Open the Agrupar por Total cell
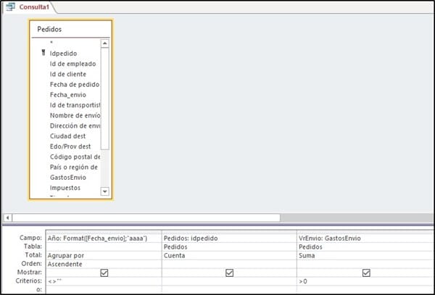The height and width of the screenshot is (295, 435). coord(104,255)
